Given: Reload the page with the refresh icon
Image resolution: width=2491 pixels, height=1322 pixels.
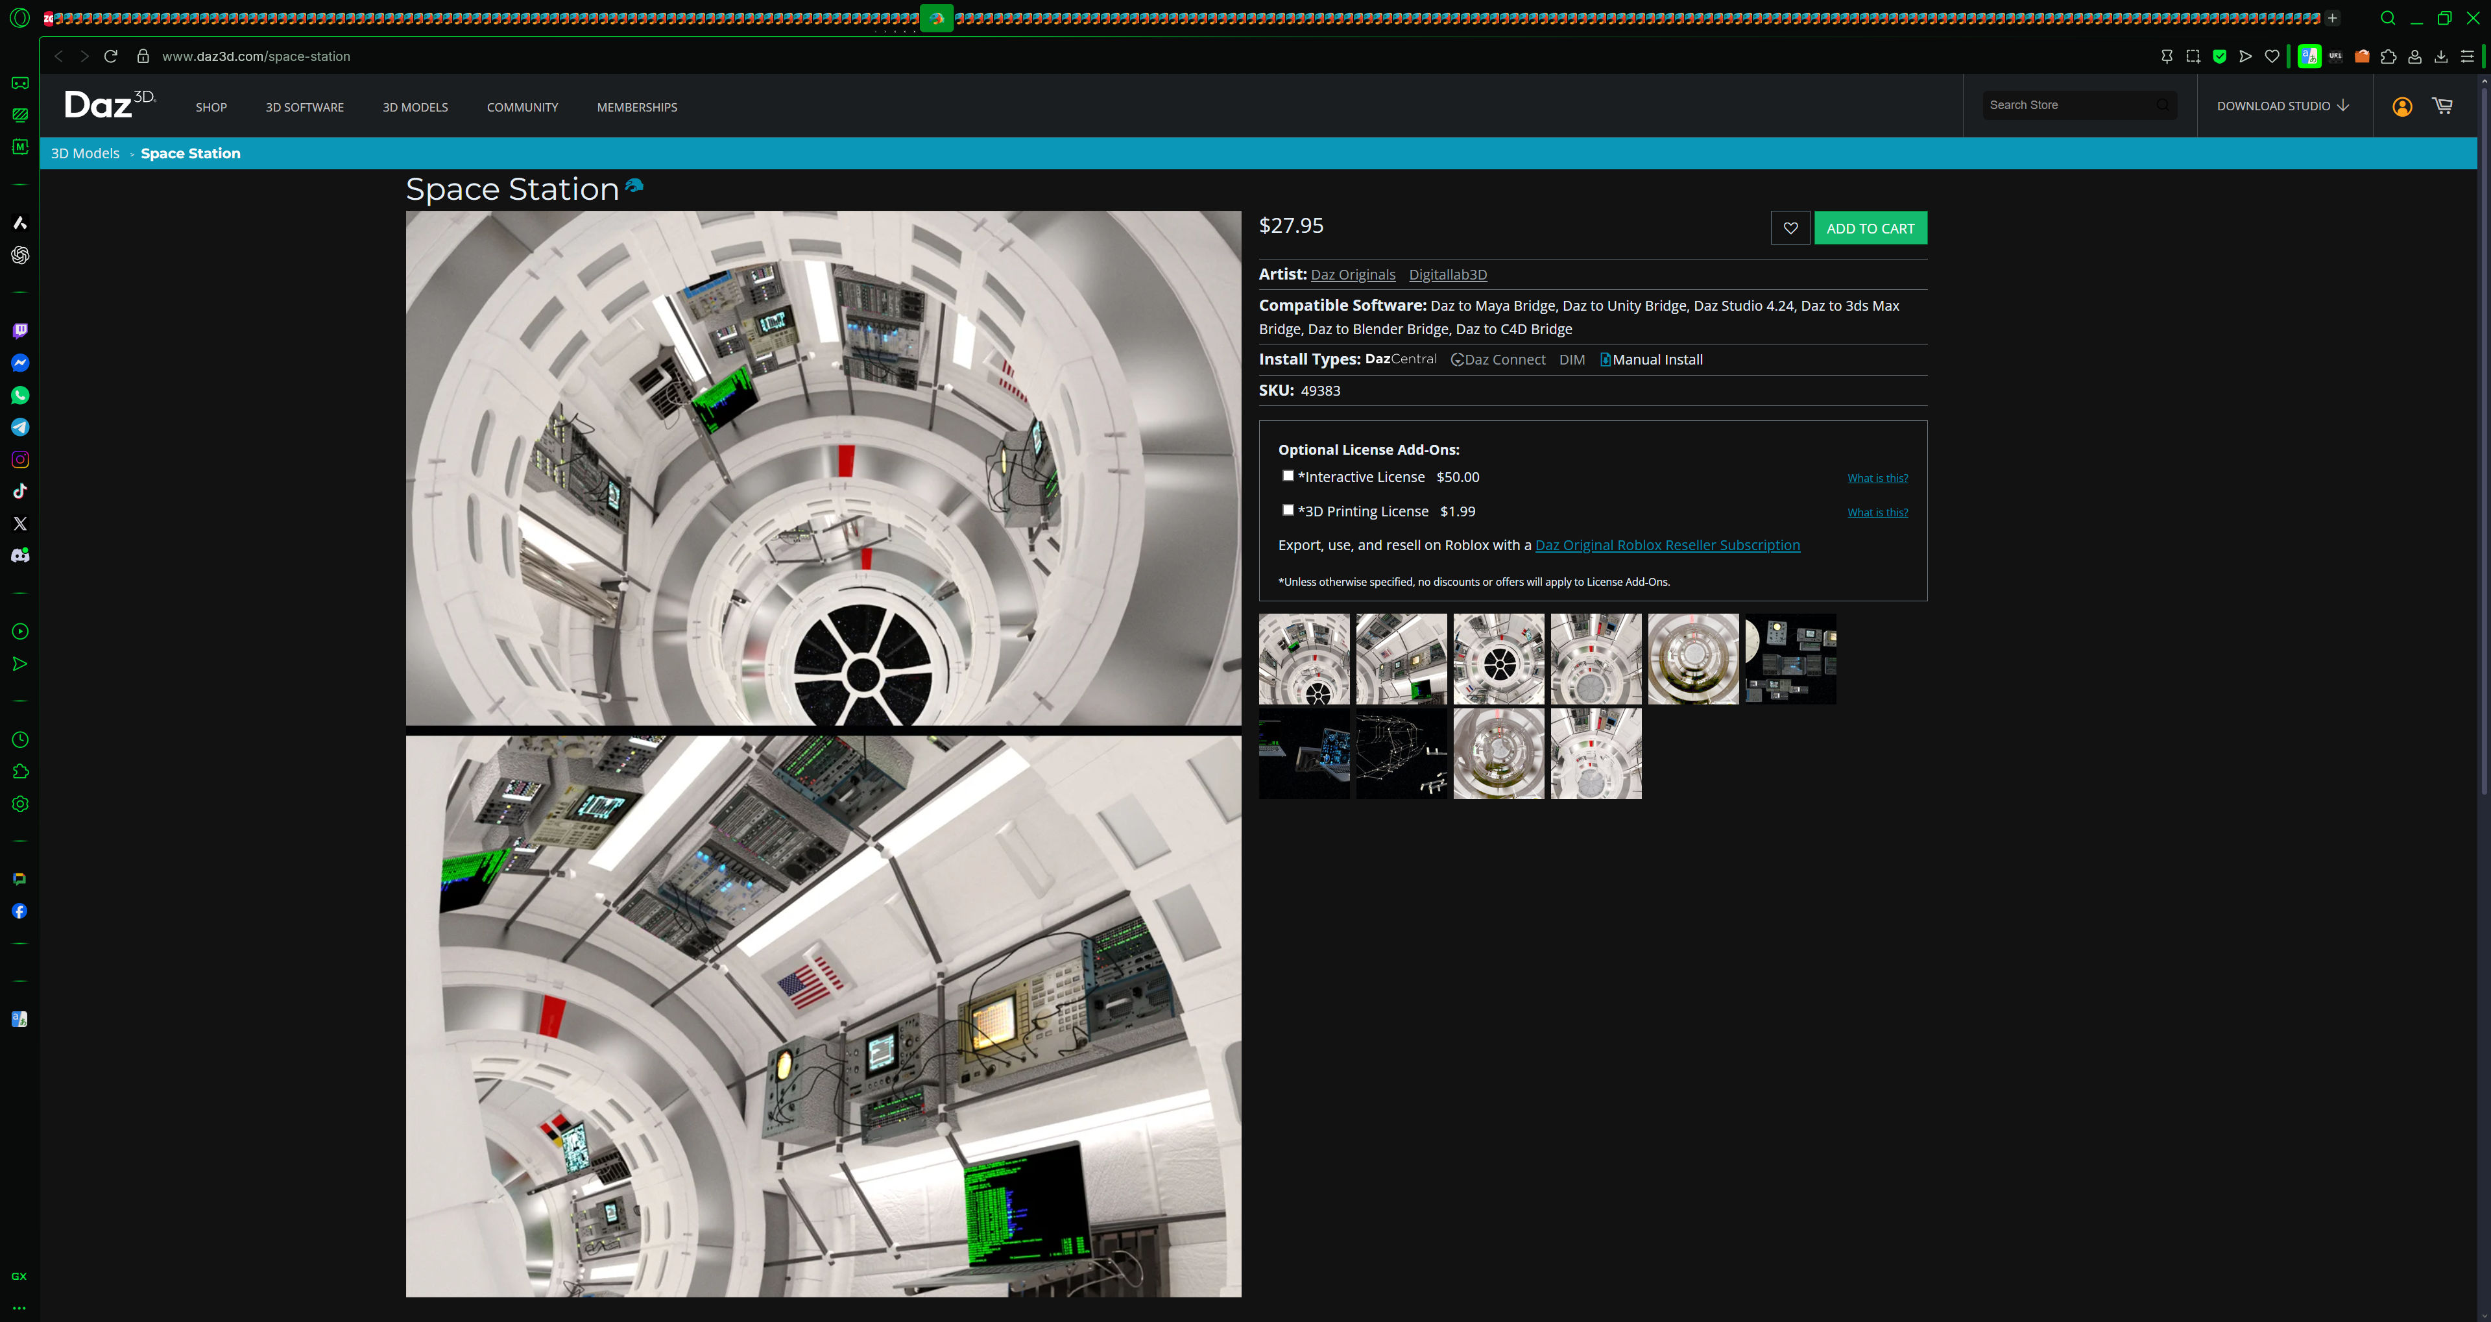Looking at the screenshot, I should click(111, 56).
